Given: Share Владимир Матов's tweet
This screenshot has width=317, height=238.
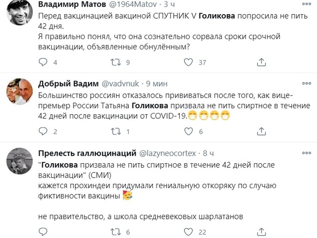Looking at the screenshot, I should (x=261, y=63).
